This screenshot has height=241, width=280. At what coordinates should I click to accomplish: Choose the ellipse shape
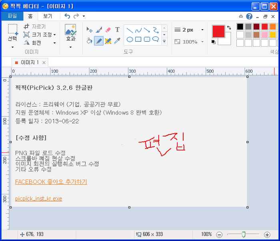(130, 39)
